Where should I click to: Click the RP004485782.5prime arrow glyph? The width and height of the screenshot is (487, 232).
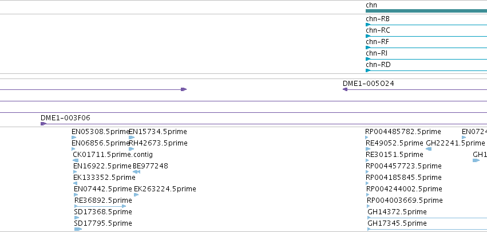click(367, 137)
